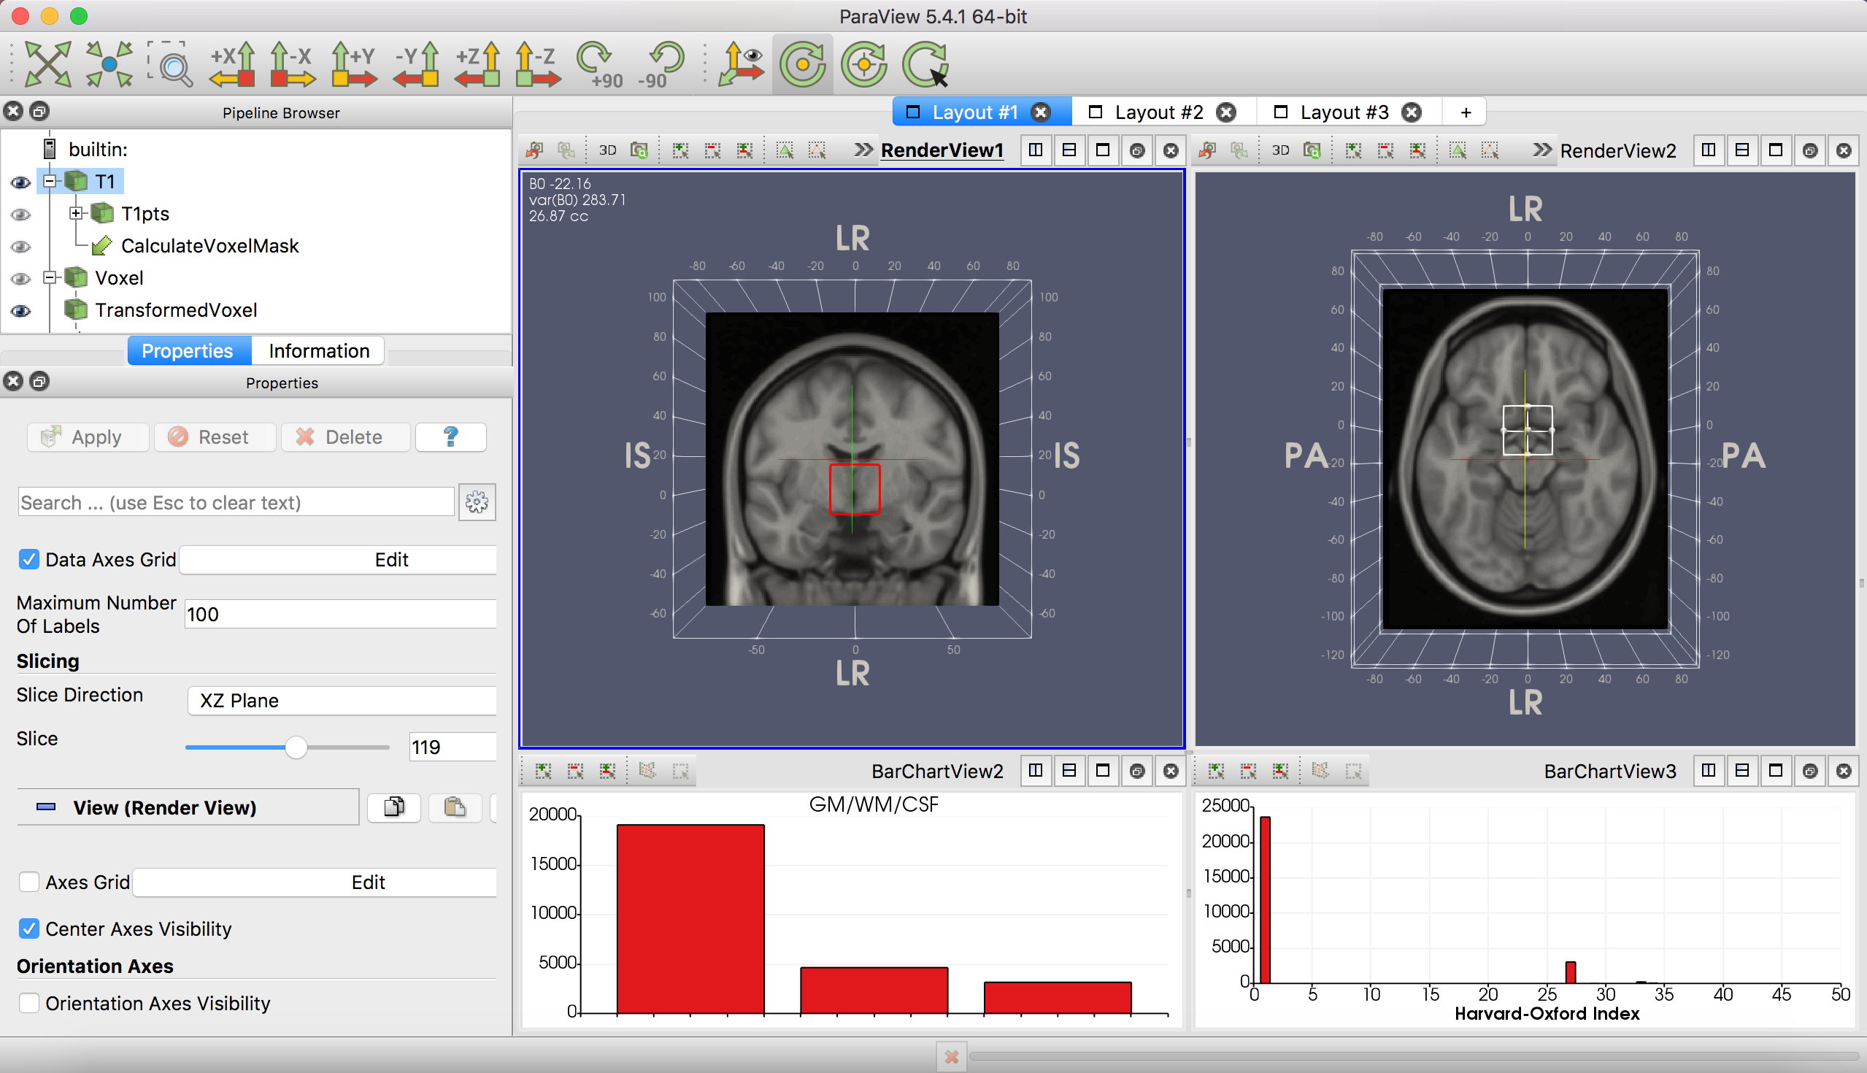Click the Slice slider handle

pyautogui.click(x=296, y=747)
